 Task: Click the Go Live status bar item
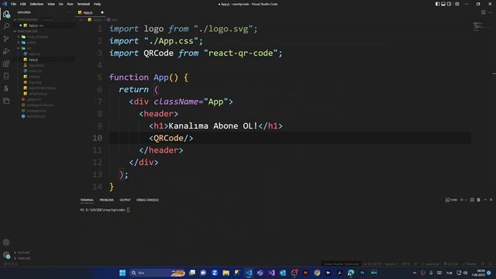(x=451, y=263)
